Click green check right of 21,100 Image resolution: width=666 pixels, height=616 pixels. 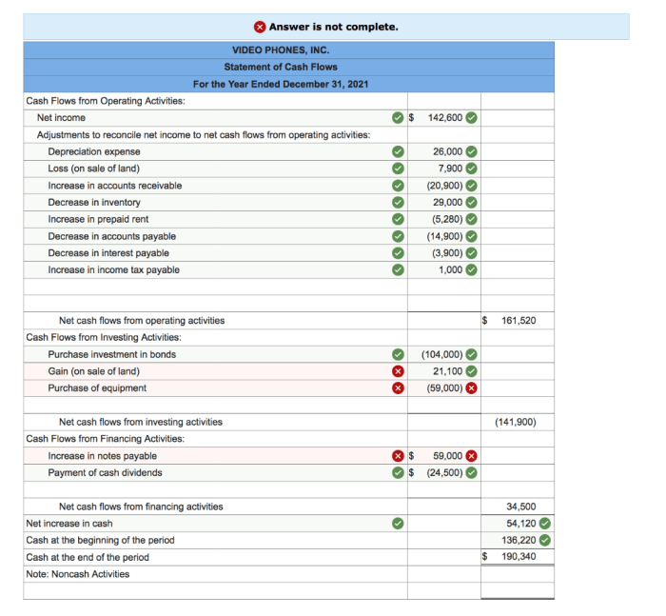[471, 371]
